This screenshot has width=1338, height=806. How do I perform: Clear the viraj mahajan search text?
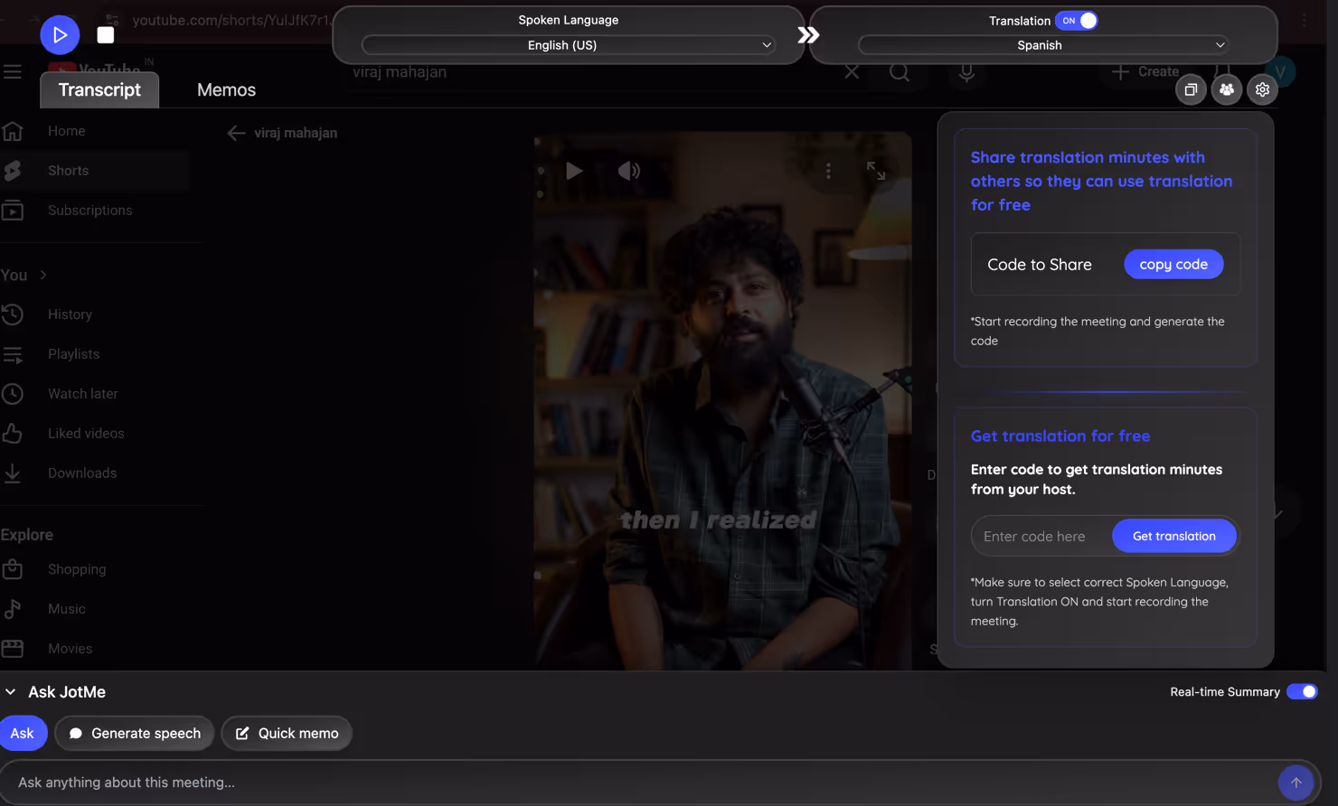(x=852, y=72)
